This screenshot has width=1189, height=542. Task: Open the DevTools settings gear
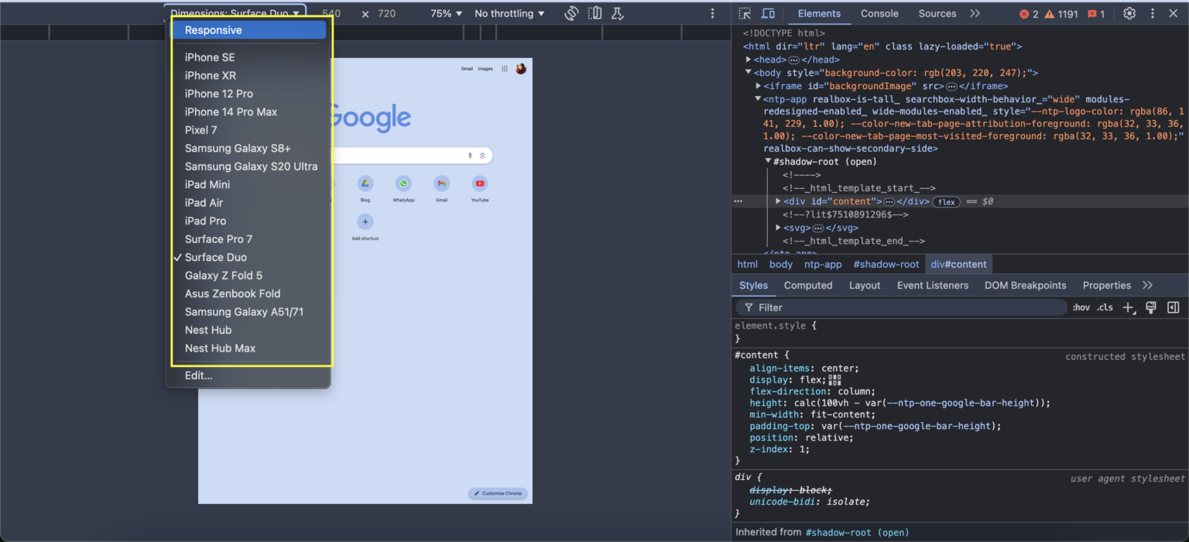click(x=1129, y=13)
